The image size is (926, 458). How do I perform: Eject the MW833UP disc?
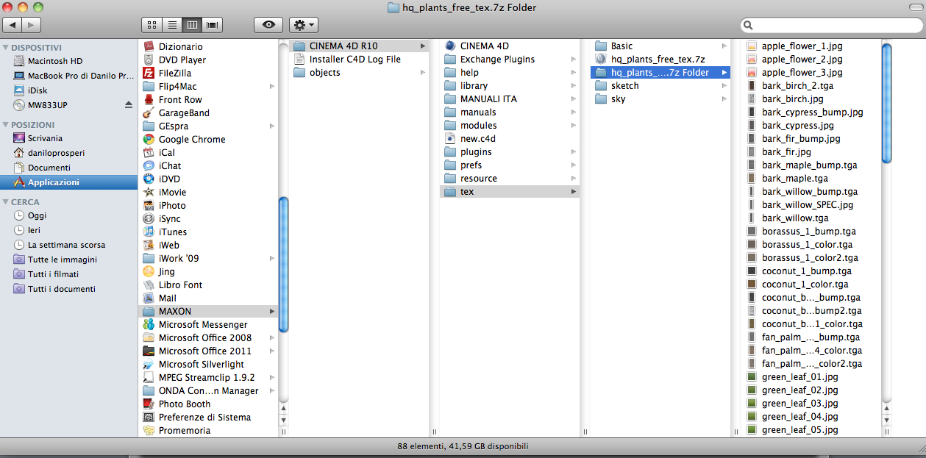[129, 105]
